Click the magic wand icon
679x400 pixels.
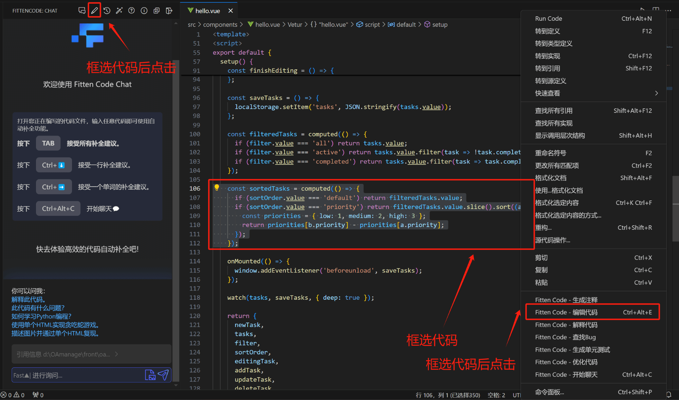[x=119, y=11]
